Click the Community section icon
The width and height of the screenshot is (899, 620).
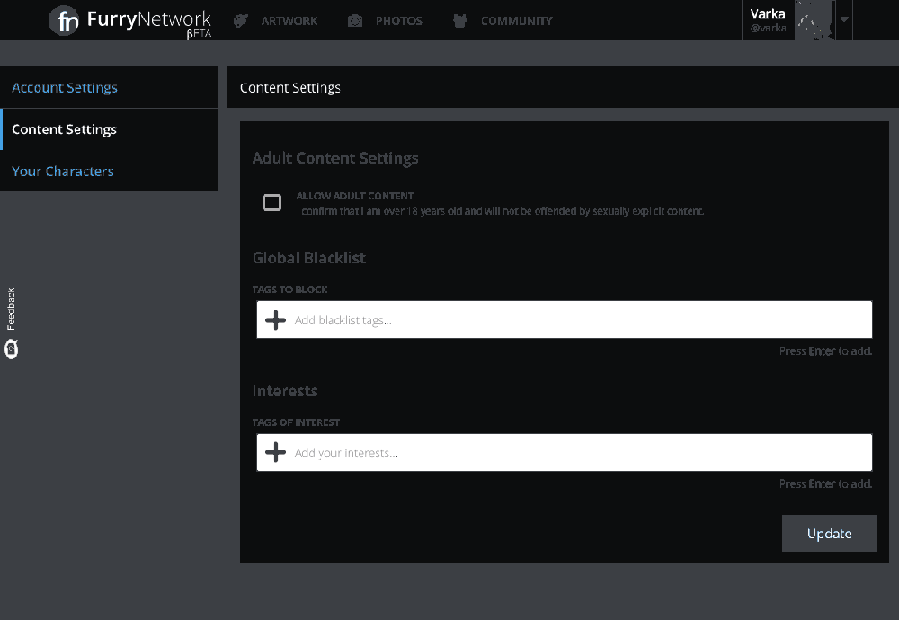pyautogui.click(x=459, y=21)
